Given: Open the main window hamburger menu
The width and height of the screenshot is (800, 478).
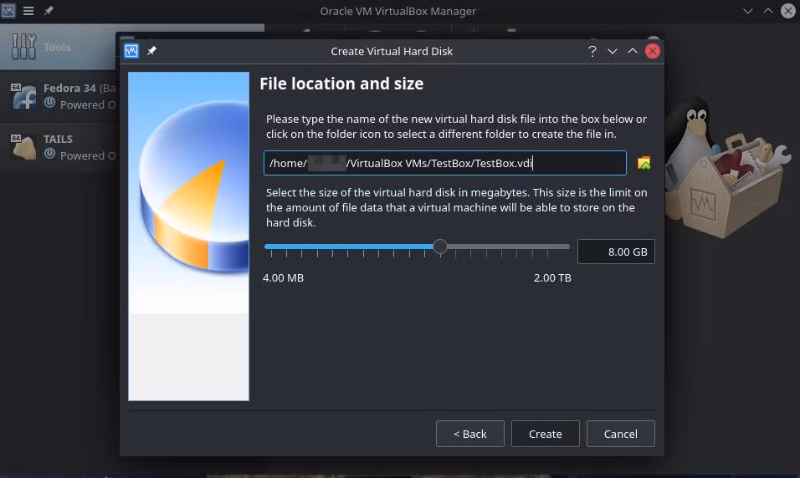Looking at the screenshot, I should pyautogui.click(x=28, y=11).
